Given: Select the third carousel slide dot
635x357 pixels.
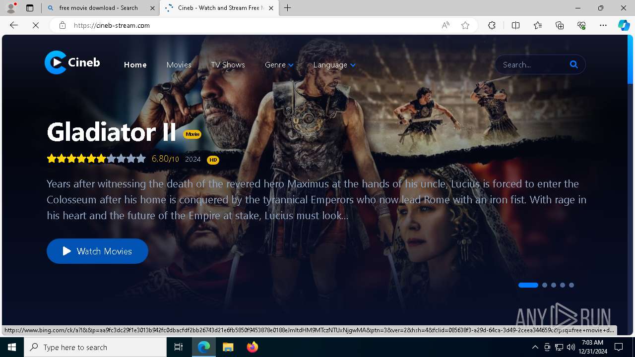Looking at the screenshot, I should click(554, 285).
